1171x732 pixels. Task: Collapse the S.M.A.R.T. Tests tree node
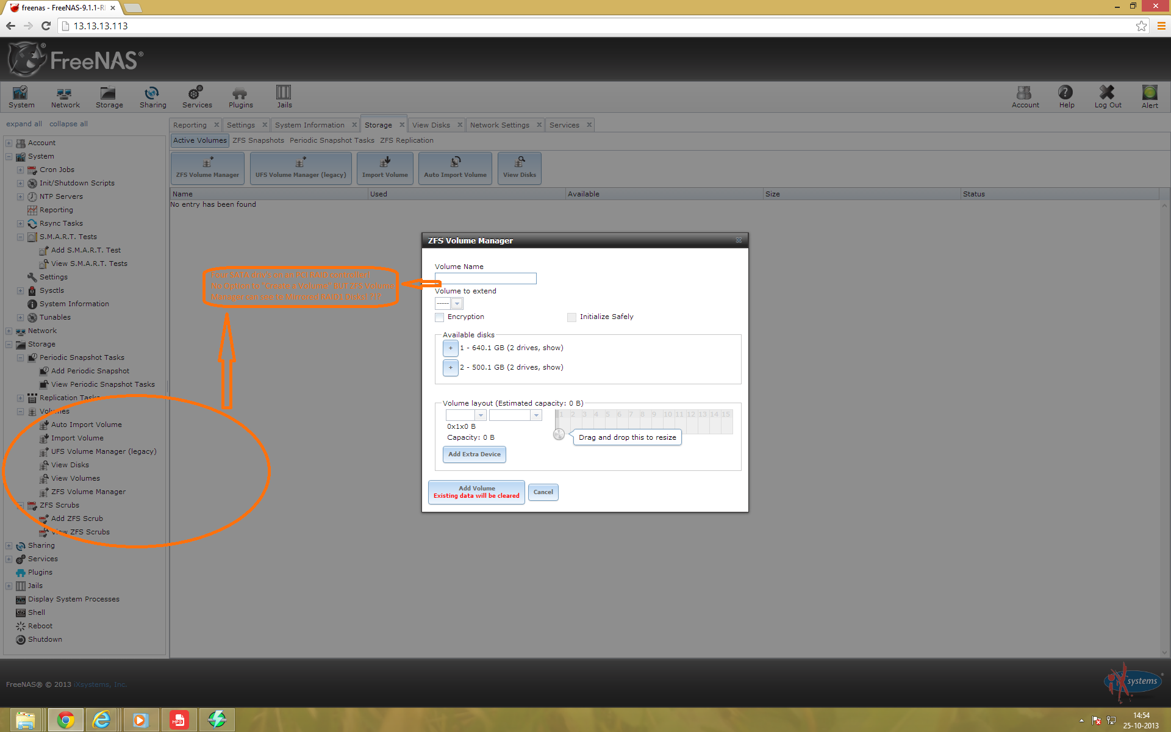pyautogui.click(x=20, y=237)
